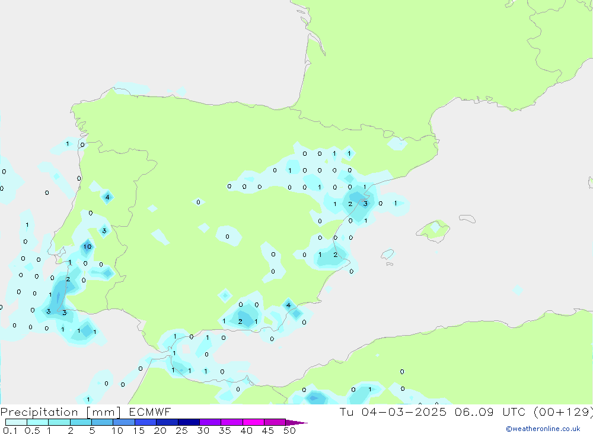The width and height of the screenshot is (593, 434).
Task: Click the '(00+129)' forecast offset text
Action: coord(563,412)
